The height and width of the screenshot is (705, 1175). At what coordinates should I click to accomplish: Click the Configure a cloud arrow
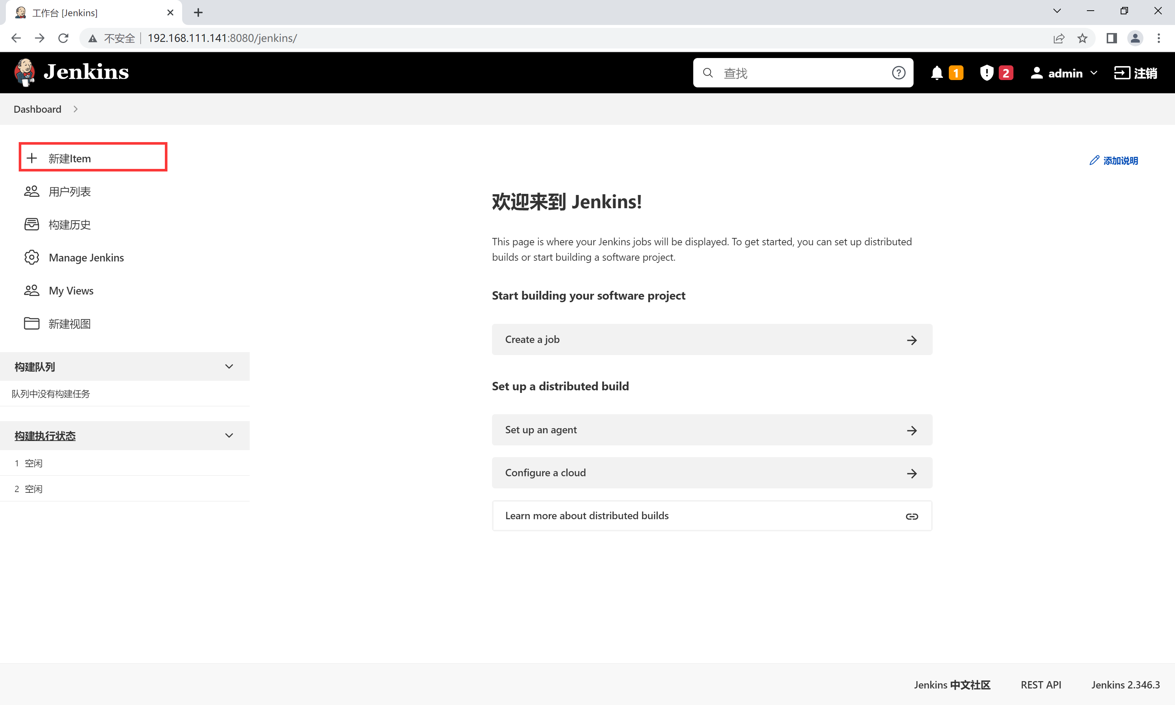tap(911, 473)
